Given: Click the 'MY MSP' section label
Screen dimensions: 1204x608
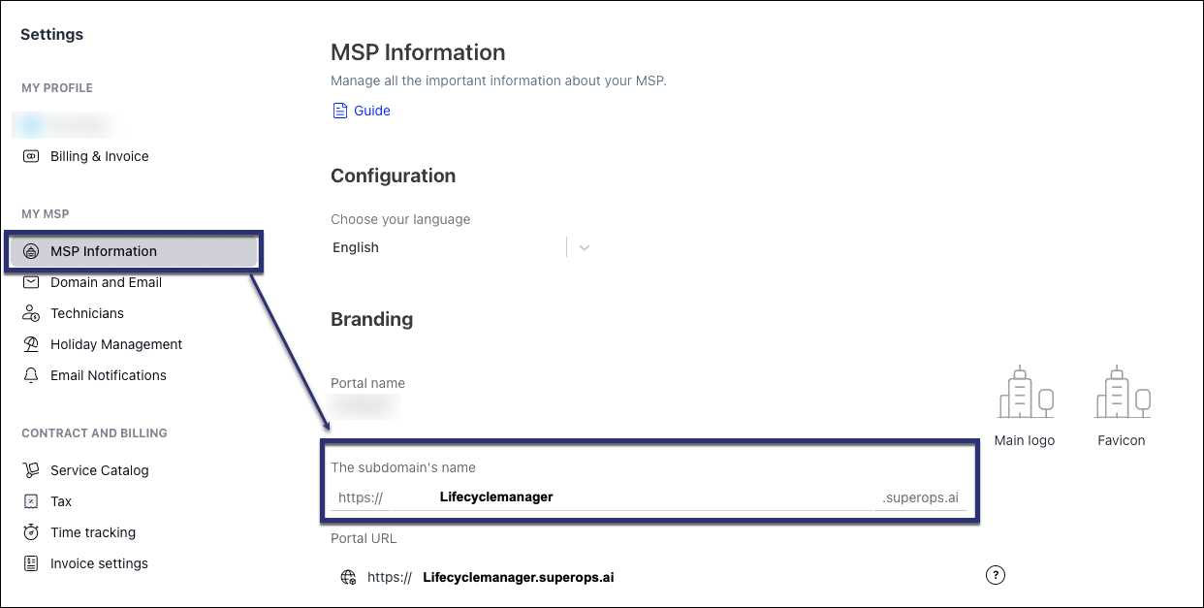Looking at the screenshot, I should pyautogui.click(x=46, y=214).
